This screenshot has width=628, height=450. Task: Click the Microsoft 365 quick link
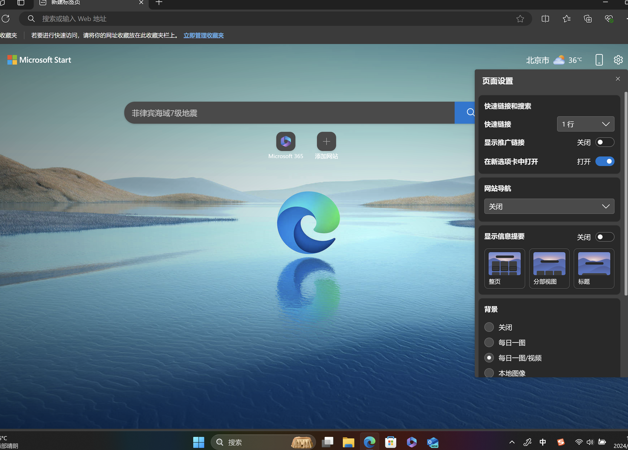click(285, 141)
